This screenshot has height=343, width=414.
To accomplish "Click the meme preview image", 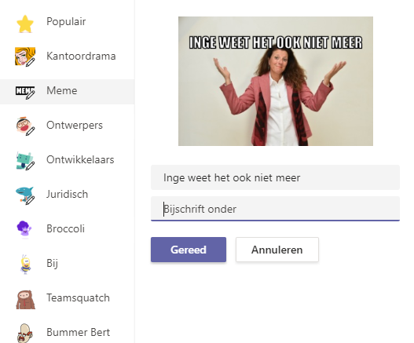I will [x=276, y=82].
